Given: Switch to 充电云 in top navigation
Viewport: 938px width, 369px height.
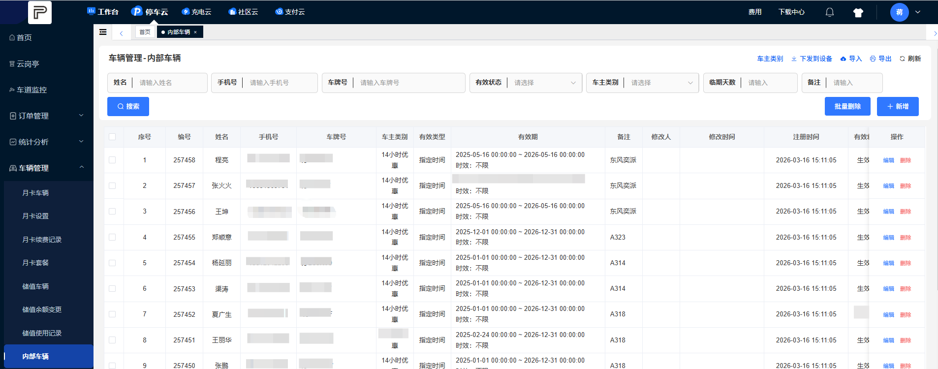Looking at the screenshot, I should coord(196,12).
